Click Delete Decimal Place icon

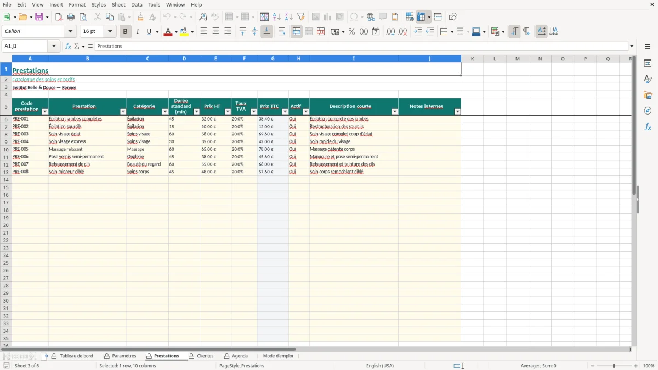coord(402,32)
